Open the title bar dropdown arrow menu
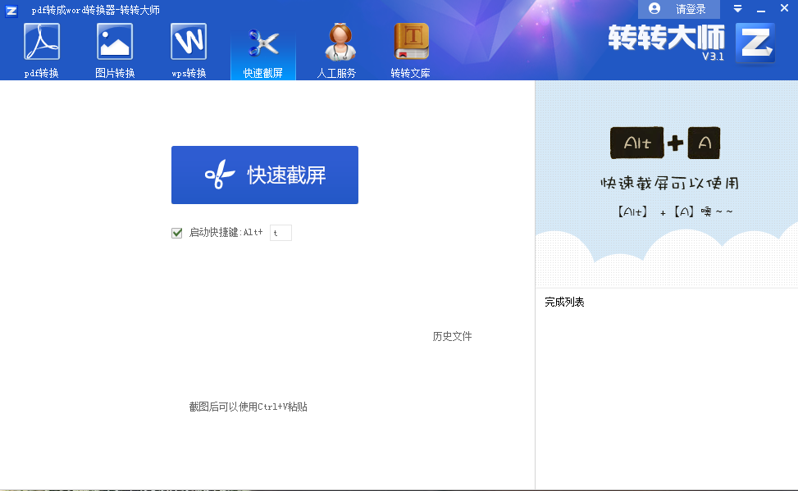The width and height of the screenshot is (798, 491). (737, 7)
